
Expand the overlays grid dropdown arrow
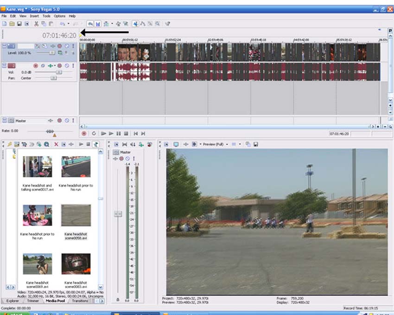(x=240, y=144)
